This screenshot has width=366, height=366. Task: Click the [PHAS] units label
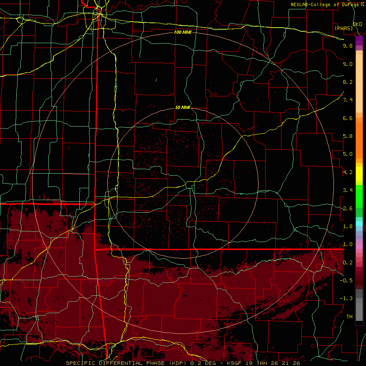tap(344, 28)
